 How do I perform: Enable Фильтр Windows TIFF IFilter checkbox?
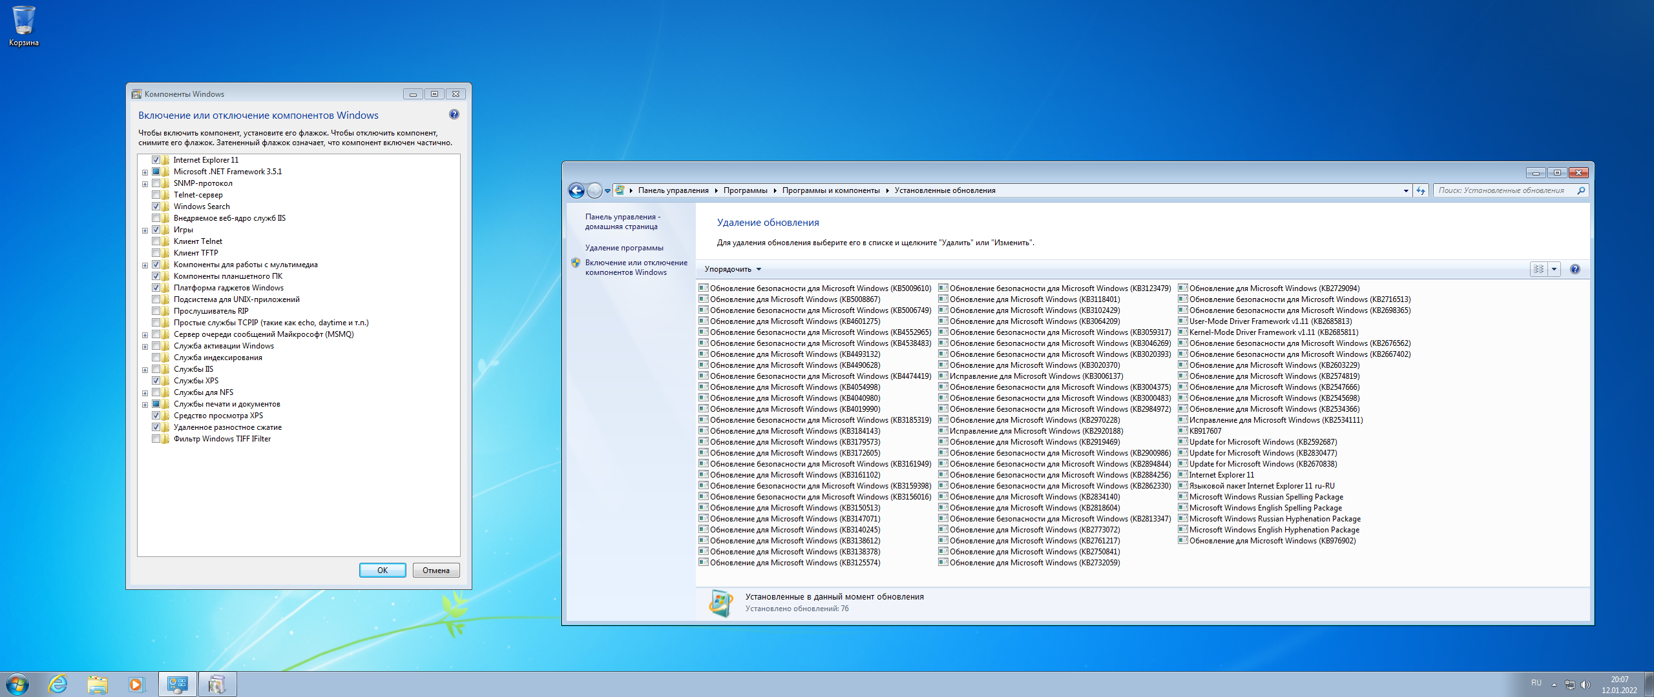(156, 439)
